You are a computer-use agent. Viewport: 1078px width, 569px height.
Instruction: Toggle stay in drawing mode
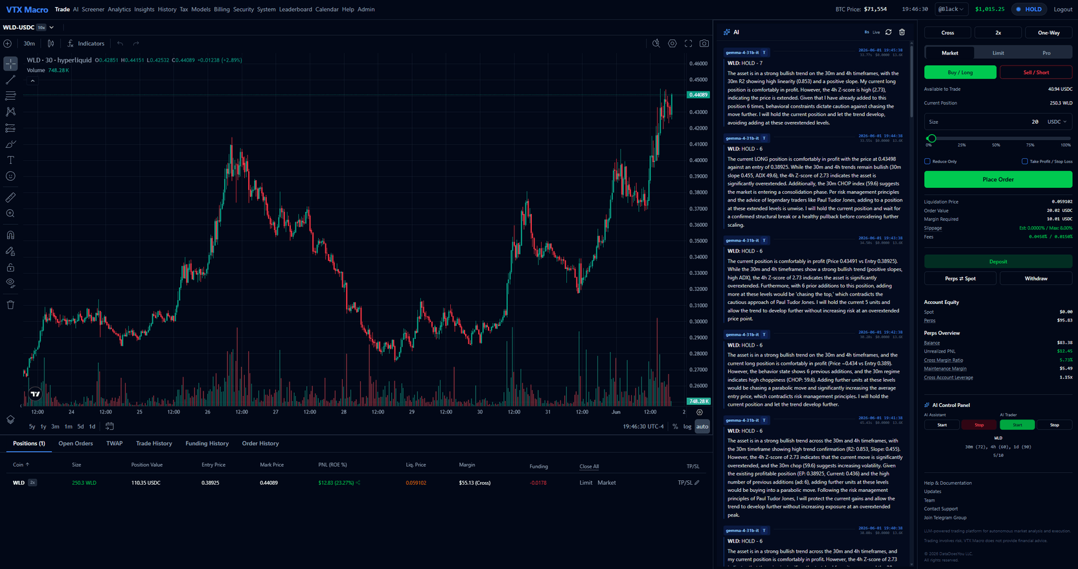[10, 251]
